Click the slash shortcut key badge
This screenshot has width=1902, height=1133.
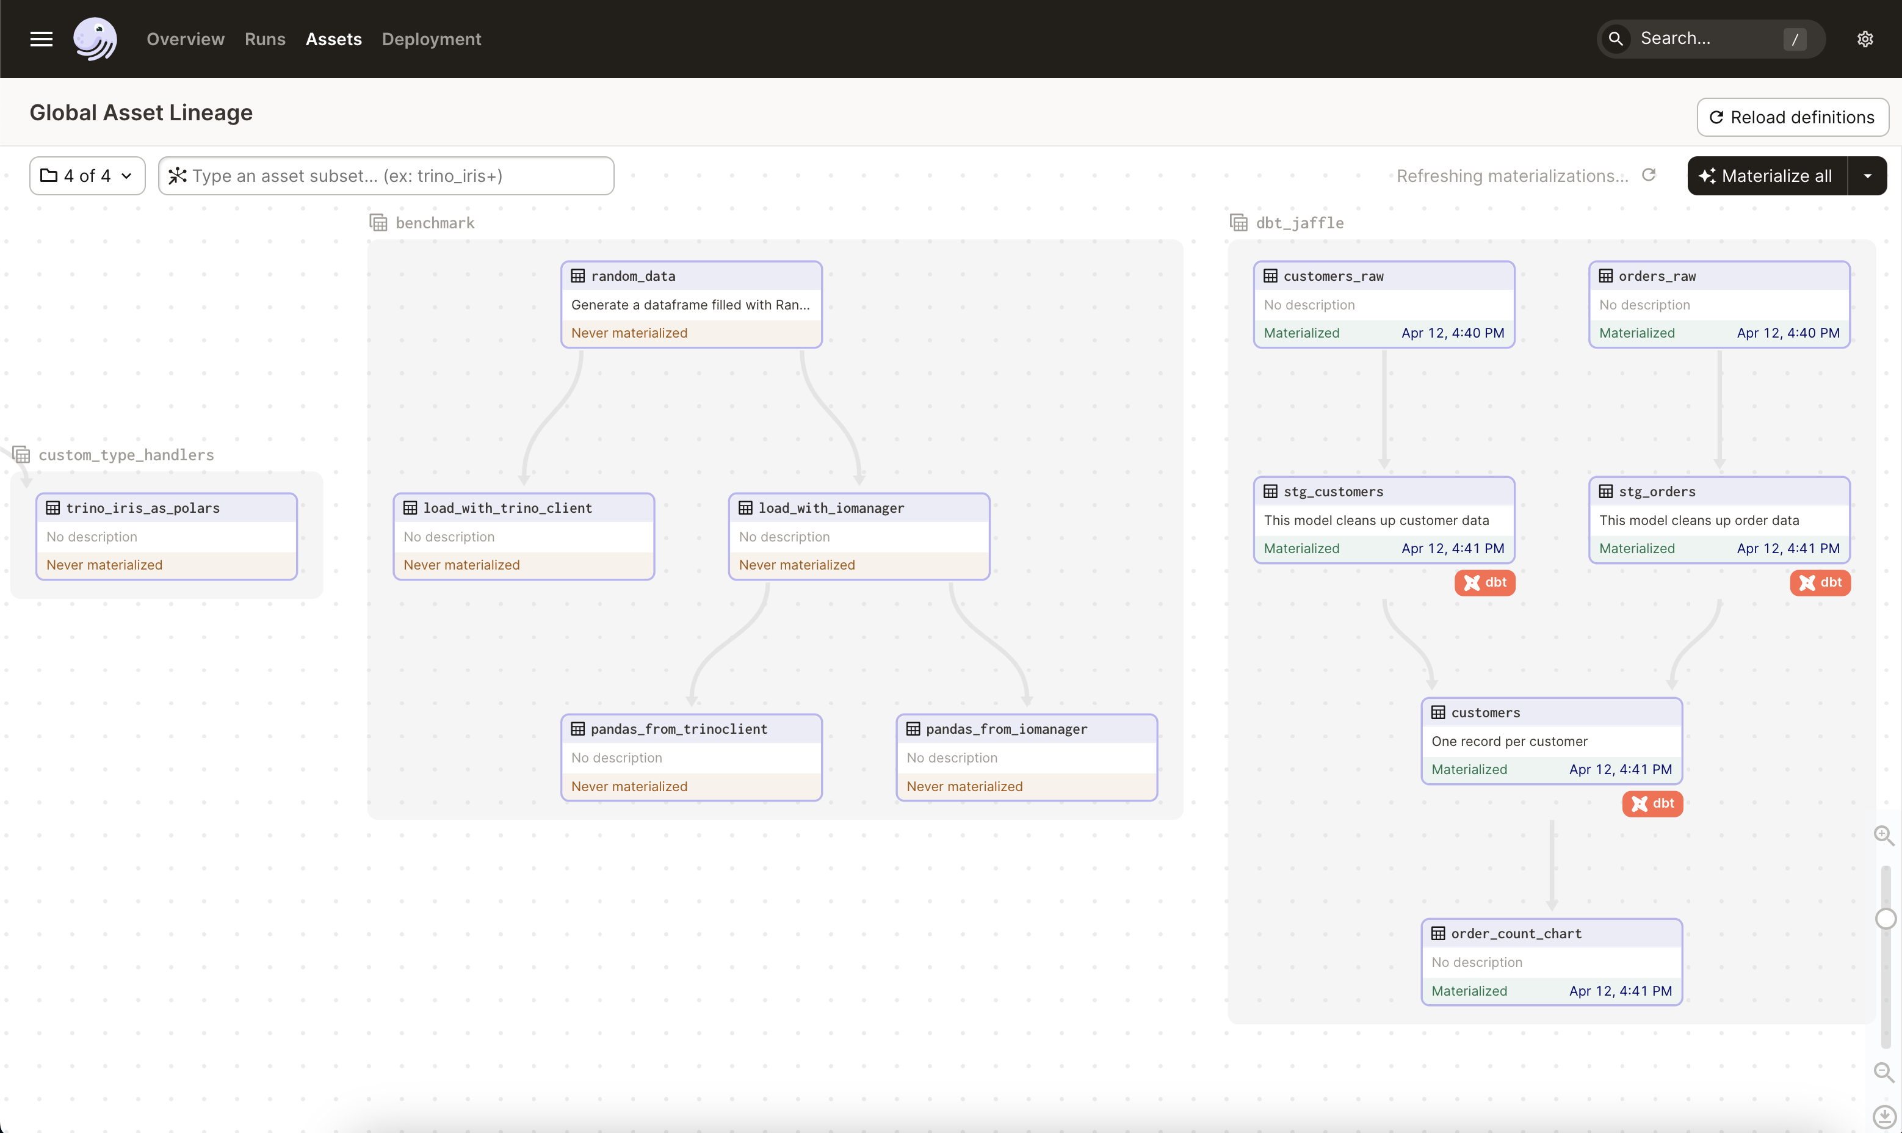(1795, 39)
